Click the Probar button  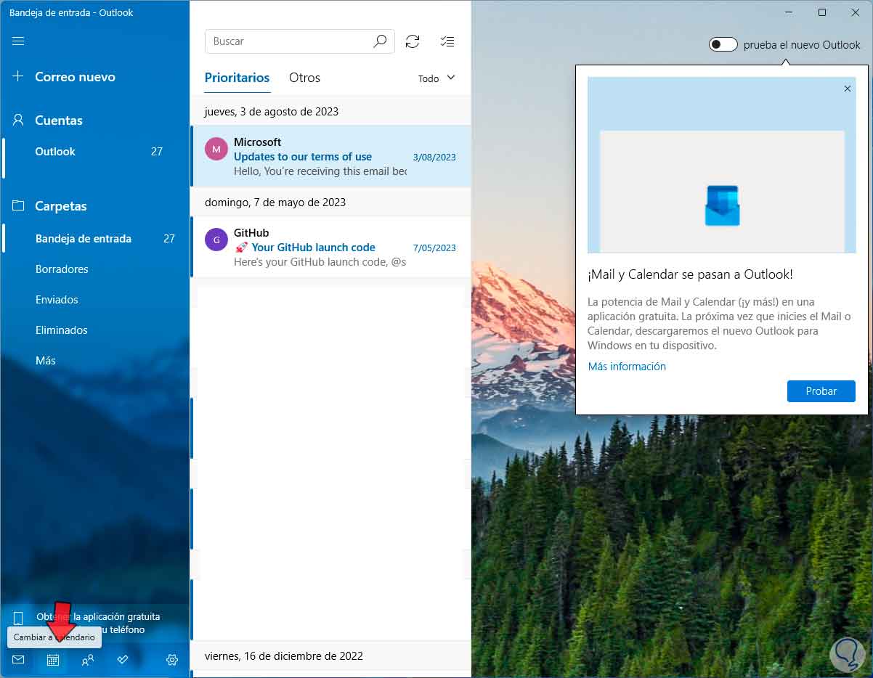click(821, 391)
